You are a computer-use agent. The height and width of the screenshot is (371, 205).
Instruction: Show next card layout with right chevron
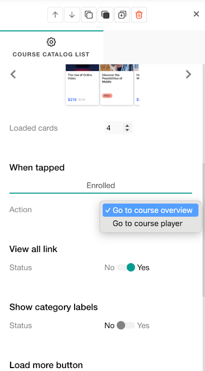(x=189, y=74)
